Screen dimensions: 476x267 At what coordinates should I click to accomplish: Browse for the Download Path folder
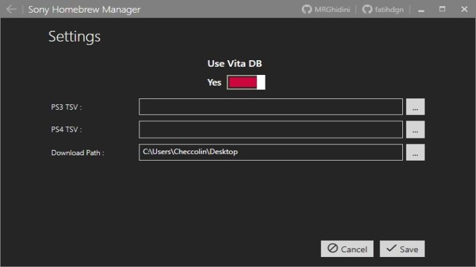tap(415, 153)
